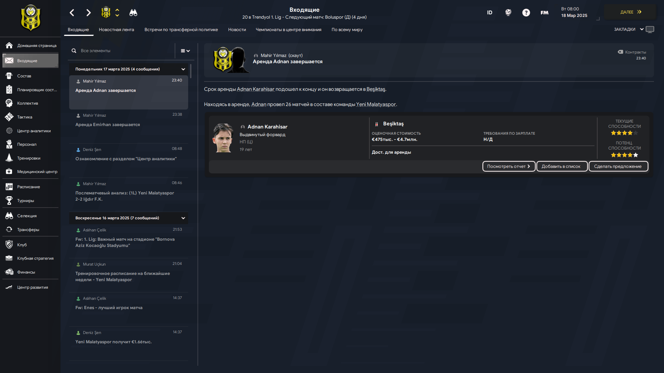Open the inbox filter list dropdown
This screenshot has width=664, height=373.
click(x=185, y=51)
